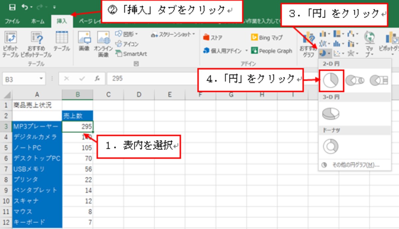
Task: Insert a テーブル from the ribbon
Action: 62,41
